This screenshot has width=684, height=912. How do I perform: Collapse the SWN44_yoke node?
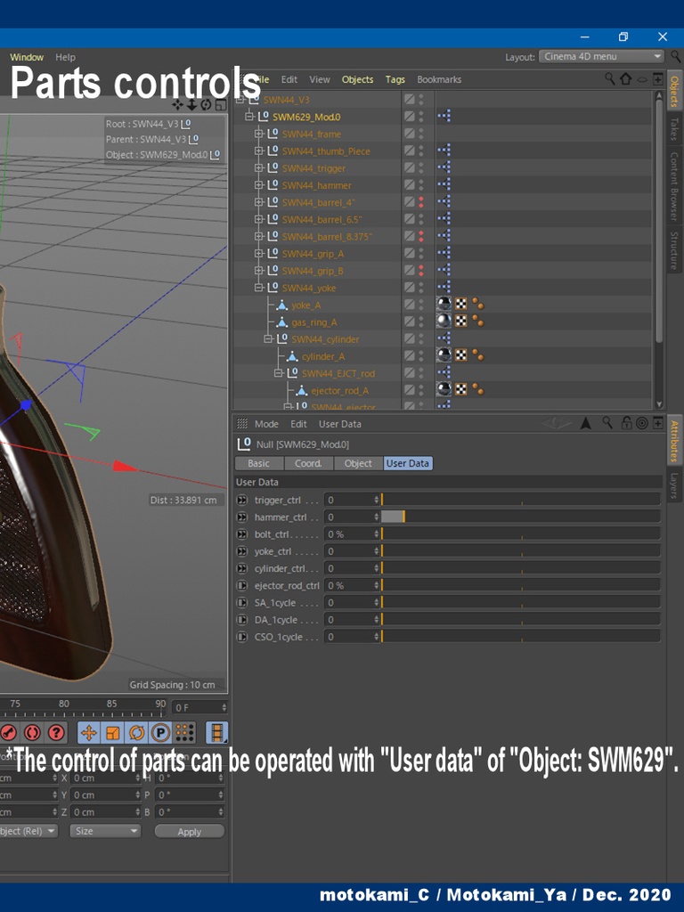(259, 288)
